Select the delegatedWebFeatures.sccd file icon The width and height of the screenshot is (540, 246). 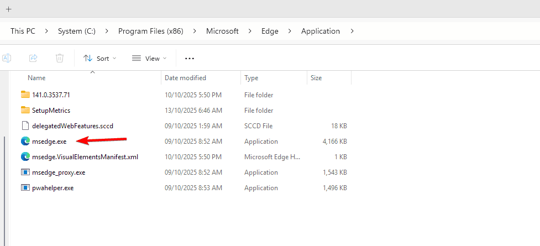tap(24, 126)
